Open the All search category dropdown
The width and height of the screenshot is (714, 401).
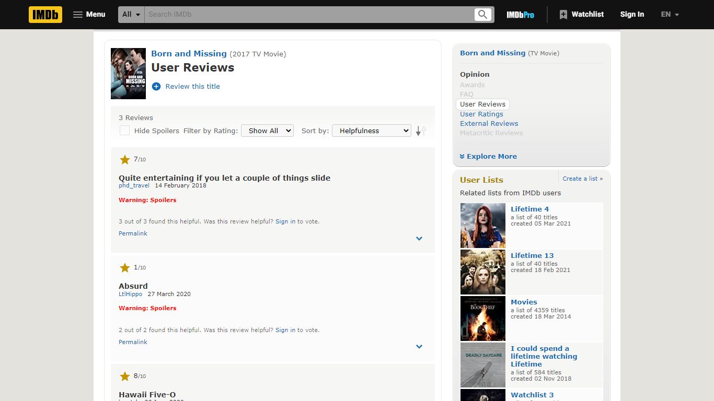(131, 15)
